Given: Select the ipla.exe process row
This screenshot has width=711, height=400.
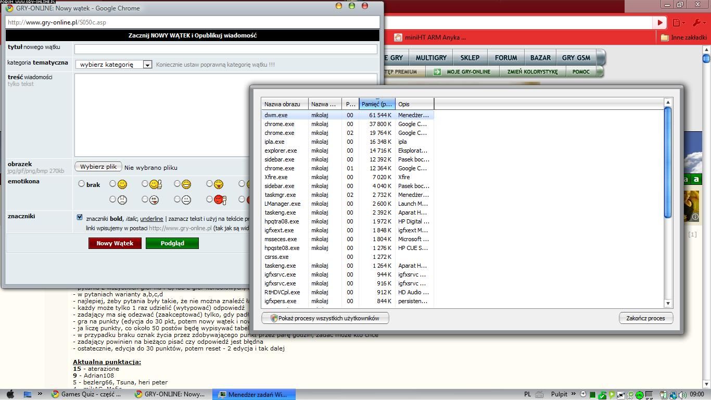Looking at the screenshot, I should click(348, 142).
